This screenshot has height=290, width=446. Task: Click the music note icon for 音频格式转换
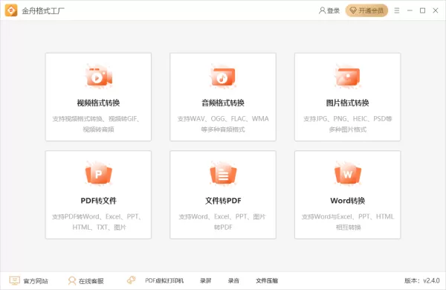[223, 77]
